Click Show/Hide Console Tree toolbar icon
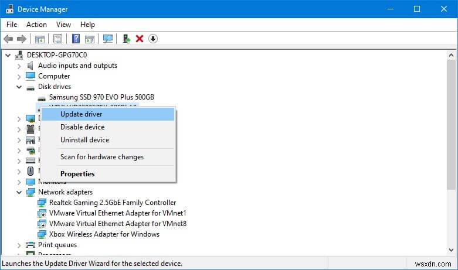Screen dimensions: 458x270 [40, 39]
